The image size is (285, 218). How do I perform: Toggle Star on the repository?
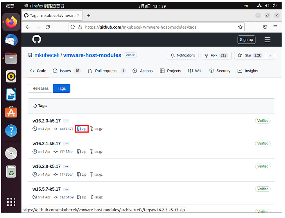250,56
